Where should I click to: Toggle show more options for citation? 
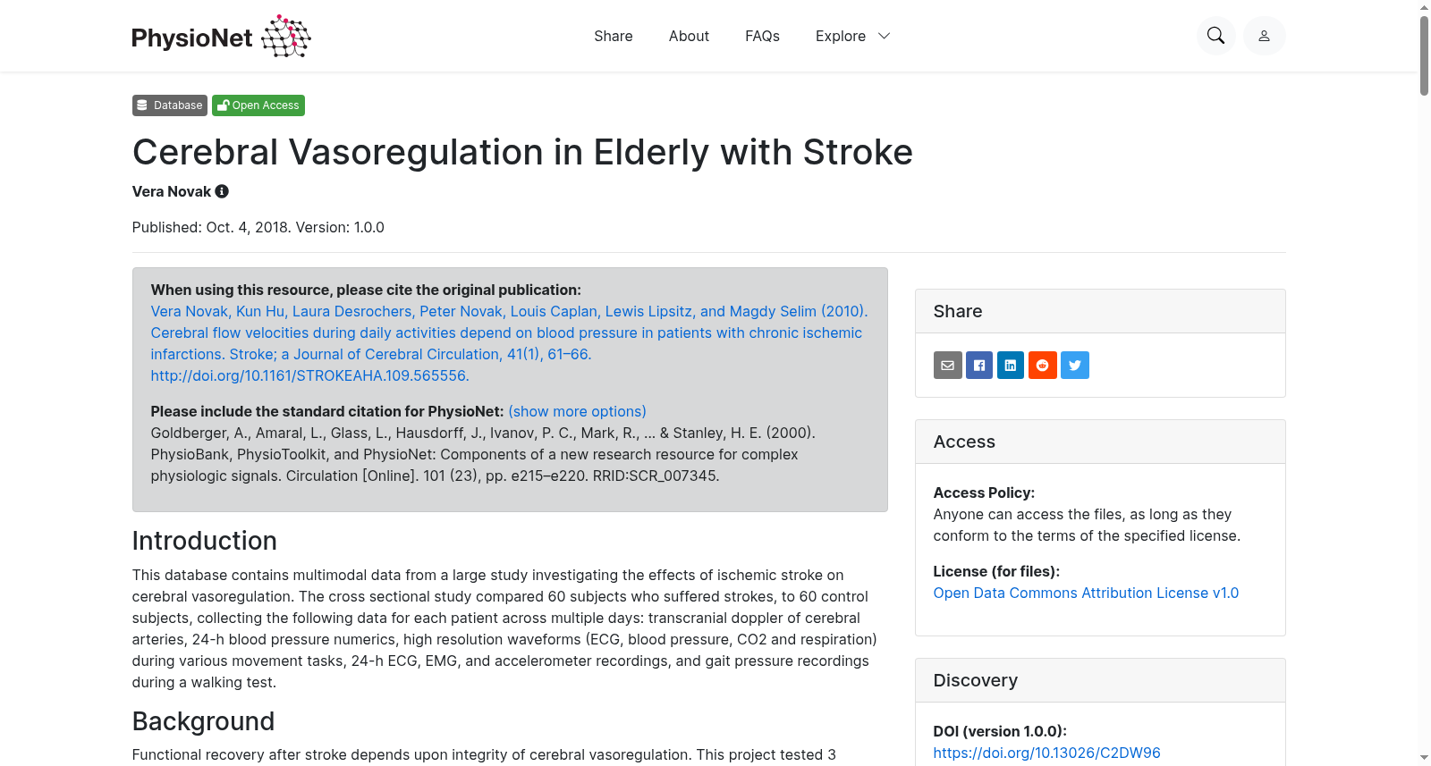[577, 411]
